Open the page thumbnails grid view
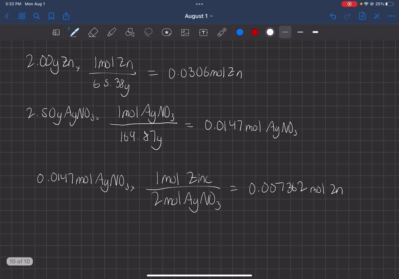Viewport: 399px width, 279px height. [22, 16]
